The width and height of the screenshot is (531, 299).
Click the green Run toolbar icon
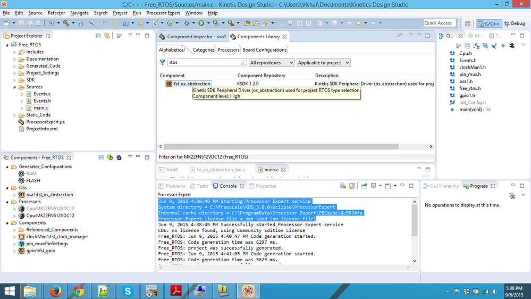(x=201, y=23)
